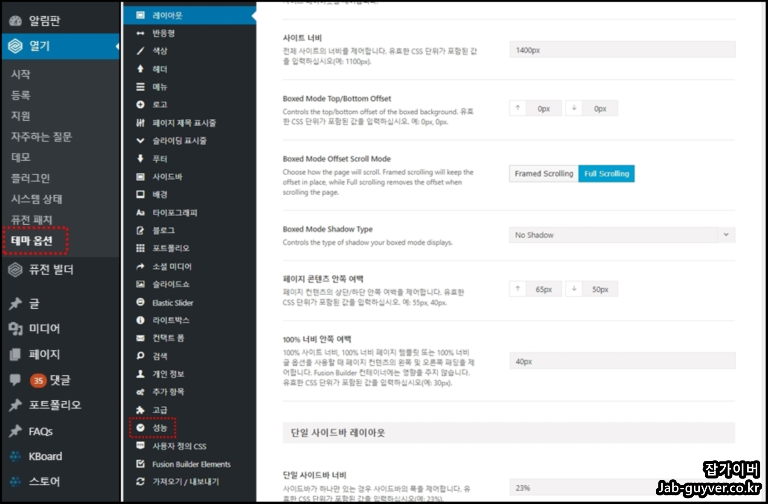Click the 컨택트 폼 envelope icon
The image size is (768, 504).
(x=140, y=338)
